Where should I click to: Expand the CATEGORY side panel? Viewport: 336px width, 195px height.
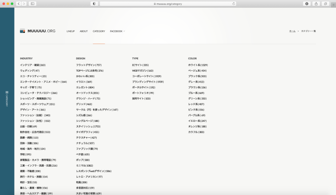pyautogui.click(x=7, y=99)
